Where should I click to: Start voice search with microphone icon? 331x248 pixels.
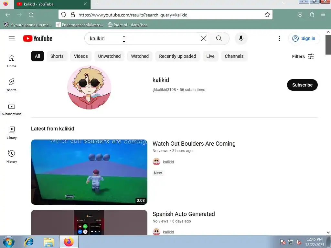click(x=241, y=38)
